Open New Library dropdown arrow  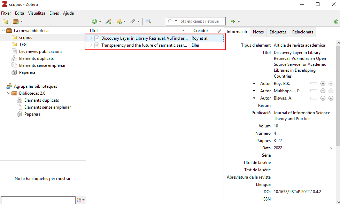coord(21,22)
